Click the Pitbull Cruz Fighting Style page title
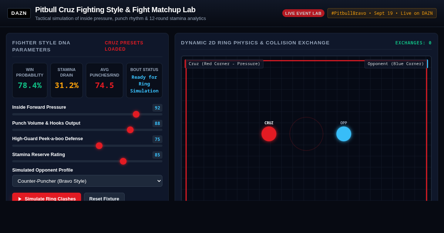444x233 pixels. [x=115, y=10]
